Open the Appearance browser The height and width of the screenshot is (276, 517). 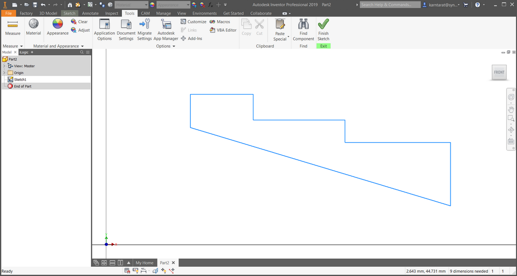57,28
